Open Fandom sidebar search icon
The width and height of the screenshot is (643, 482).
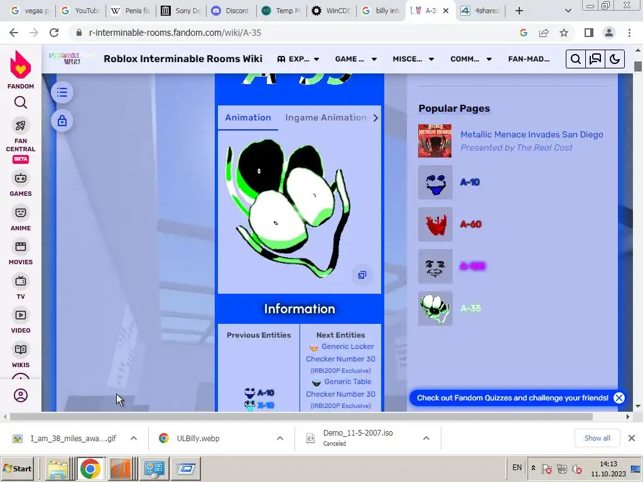[21, 102]
